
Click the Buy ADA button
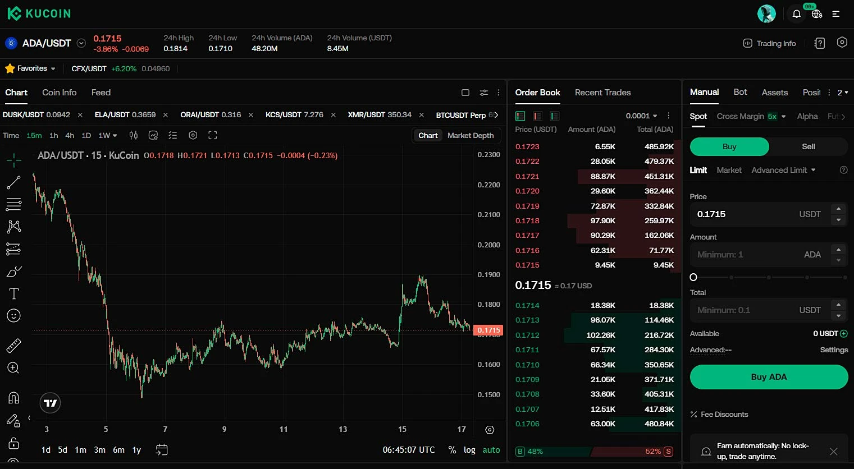point(769,377)
